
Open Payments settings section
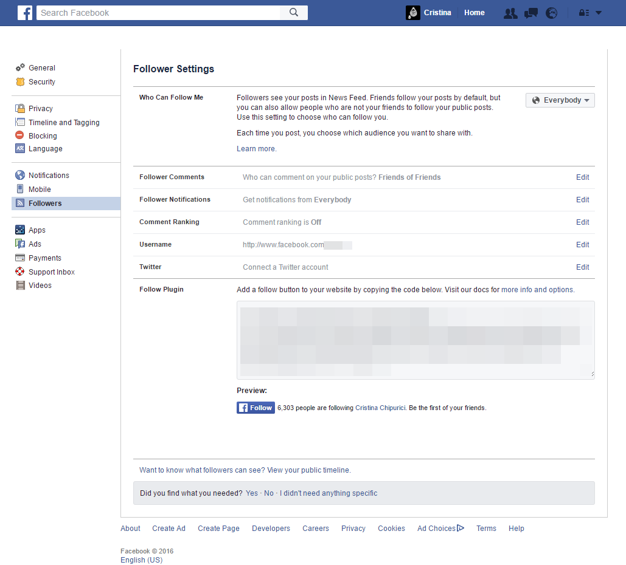pos(45,258)
